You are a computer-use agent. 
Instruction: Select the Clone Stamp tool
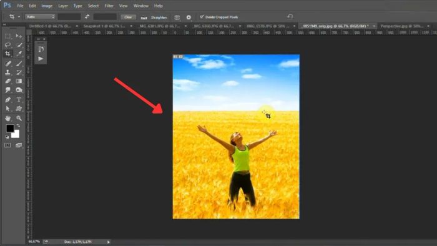point(7,72)
